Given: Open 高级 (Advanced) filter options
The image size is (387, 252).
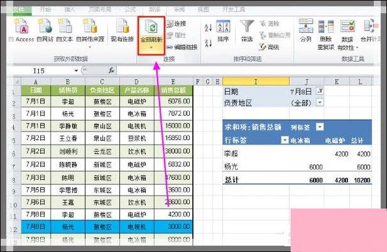Looking at the screenshot, I should (x=269, y=47).
